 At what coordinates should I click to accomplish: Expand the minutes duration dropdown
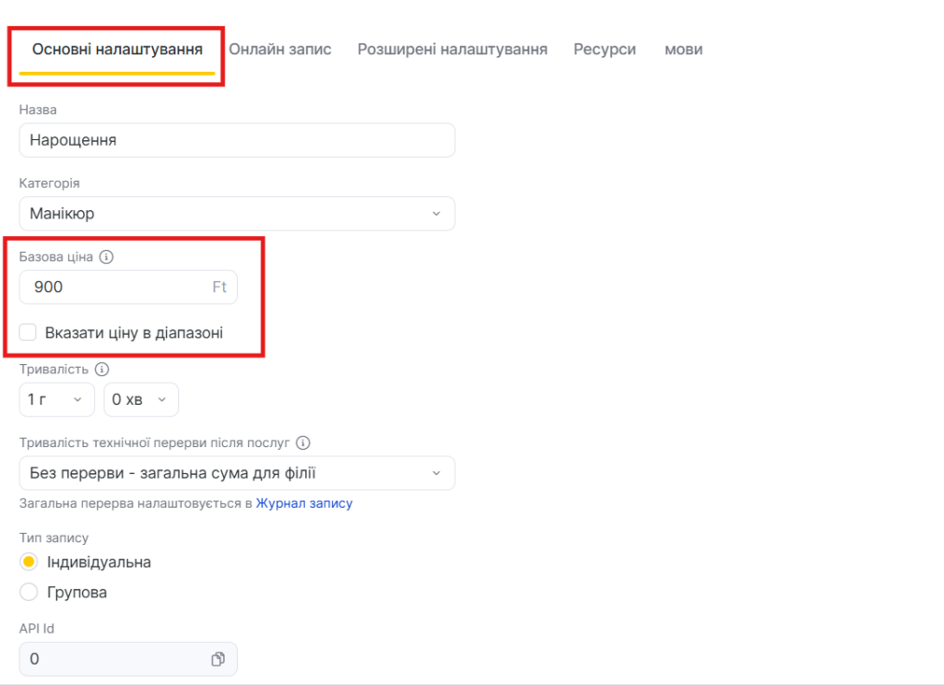(x=141, y=400)
